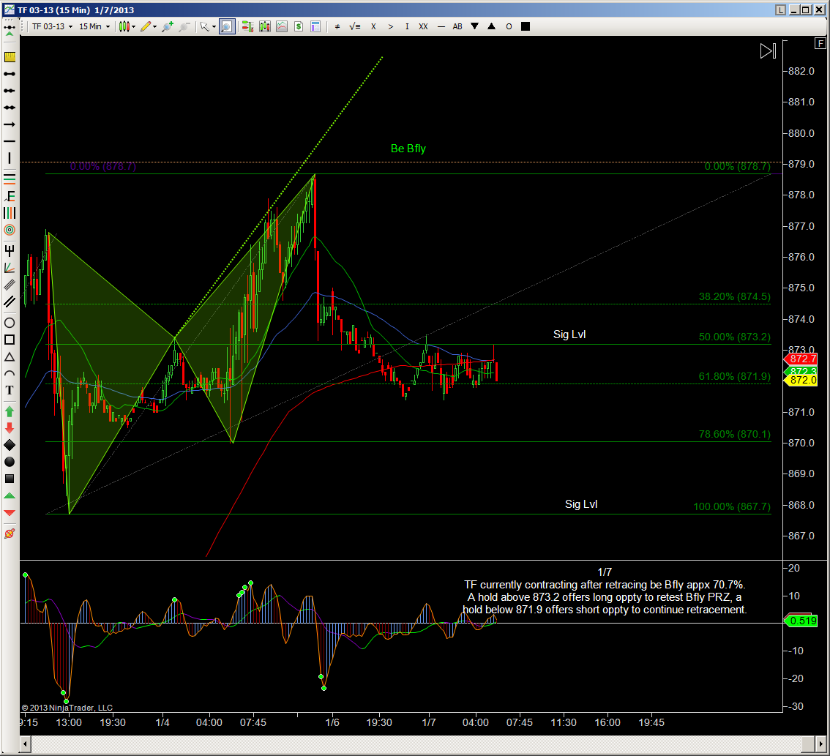
Task: Pick the ellipse drawing tool
Action: pos(10,323)
